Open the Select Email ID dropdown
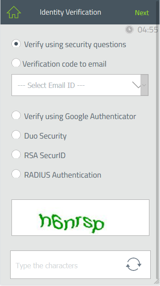Screen dimensions: 160x286 pyautogui.click(x=80, y=85)
